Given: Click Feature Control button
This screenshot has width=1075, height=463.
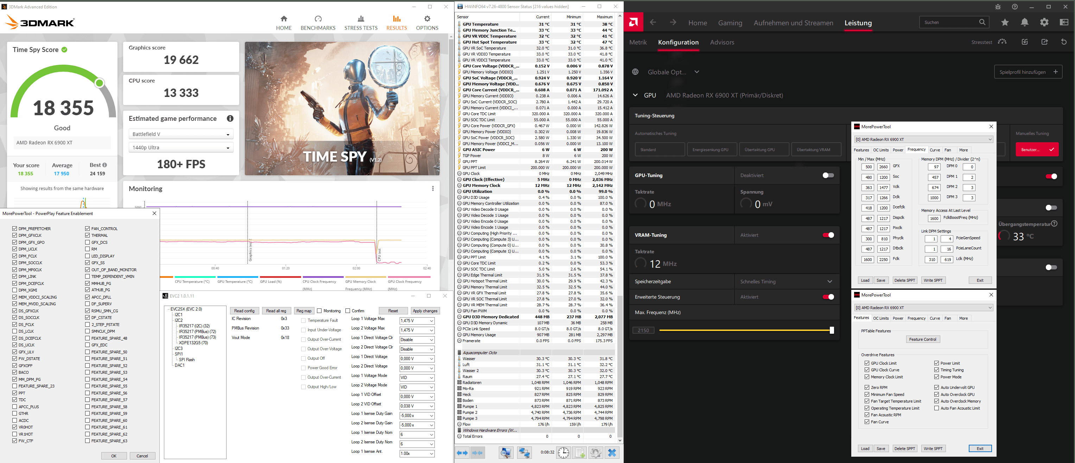Looking at the screenshot, I should 922,339.
